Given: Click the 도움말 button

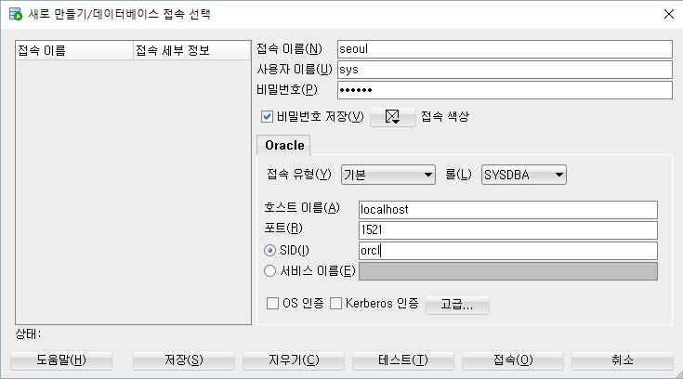Looking at the screenshot, I should [x=61, y=359].
